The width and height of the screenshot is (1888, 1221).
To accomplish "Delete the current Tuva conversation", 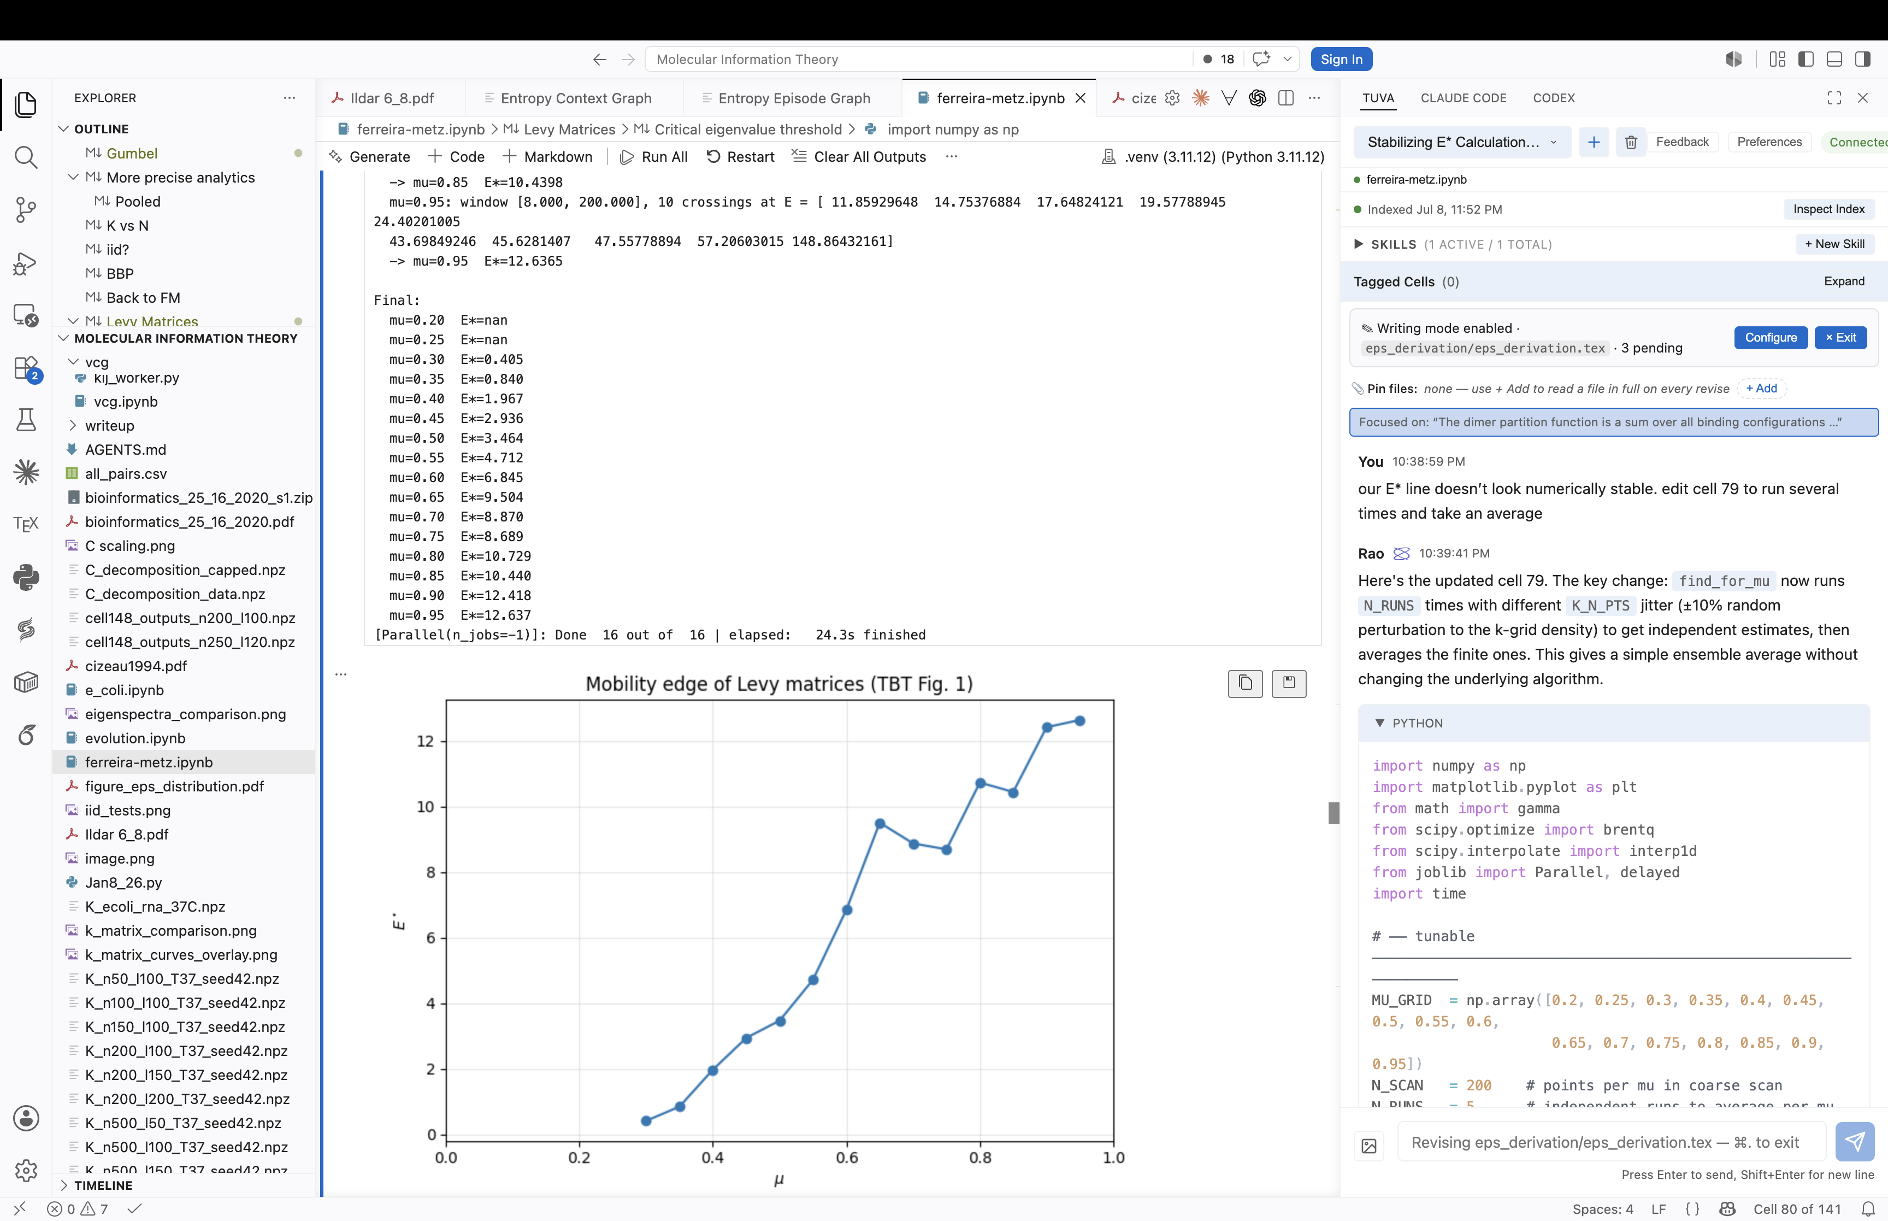I will (1631, 142).
